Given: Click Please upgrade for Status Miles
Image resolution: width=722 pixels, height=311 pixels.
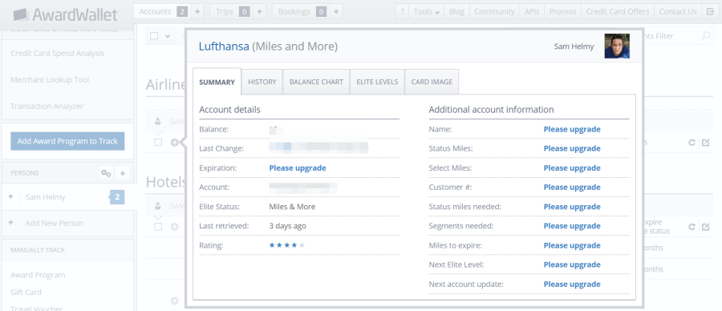Looking at the screenshot, I should tap(572, 148).
